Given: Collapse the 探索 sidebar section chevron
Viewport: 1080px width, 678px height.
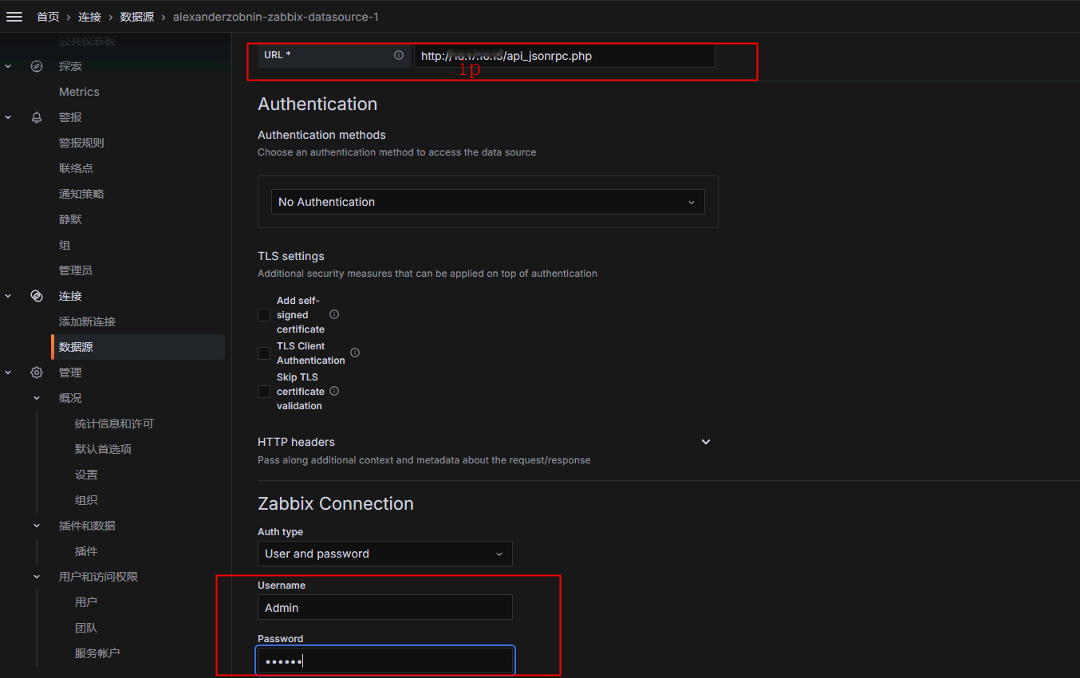Looking at the screenshot, I should click(9, 66).
